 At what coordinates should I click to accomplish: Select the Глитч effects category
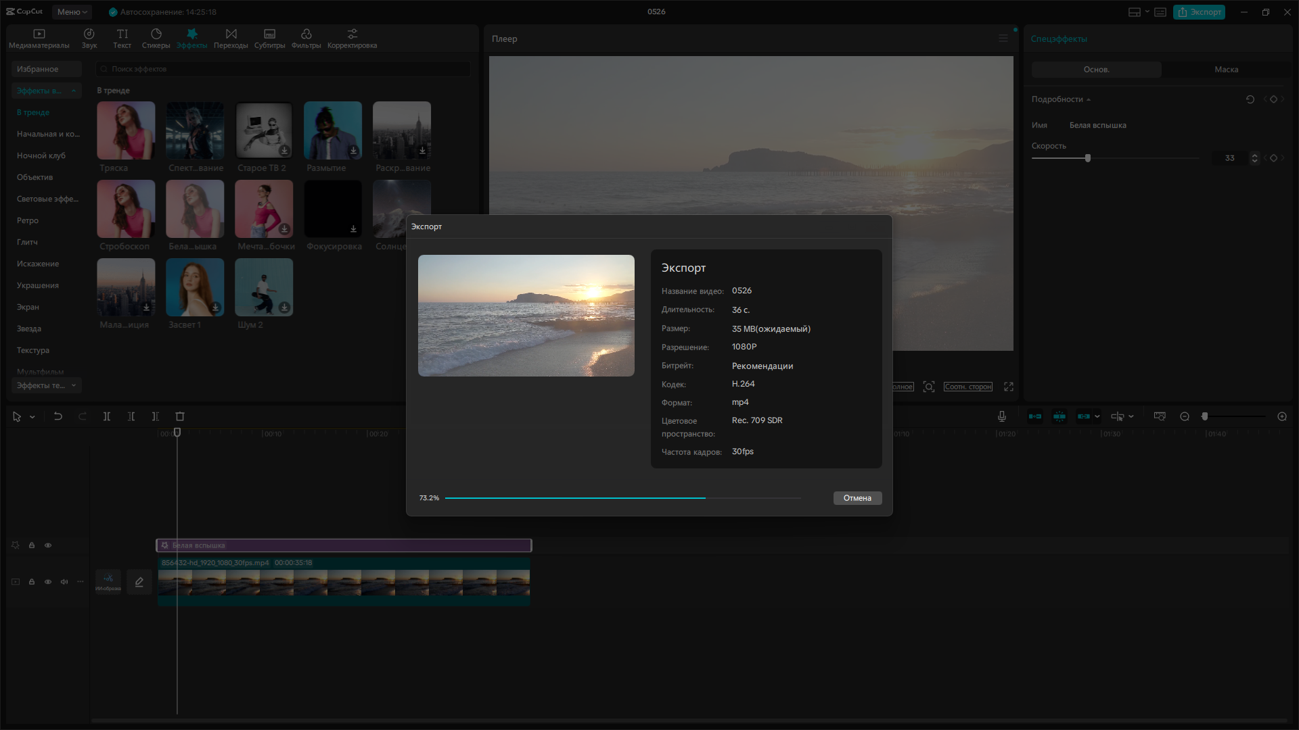click(27, 242)
